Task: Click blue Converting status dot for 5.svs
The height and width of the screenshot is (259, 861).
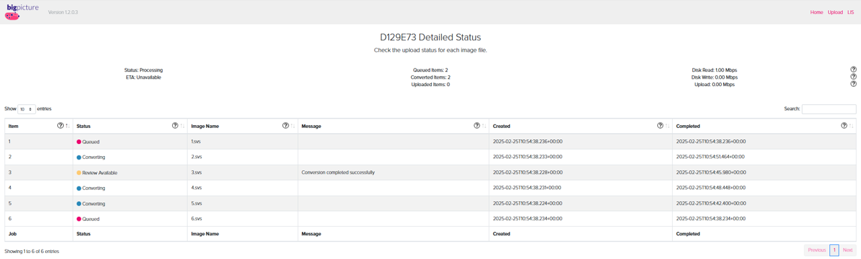Action: coord(79,204)
